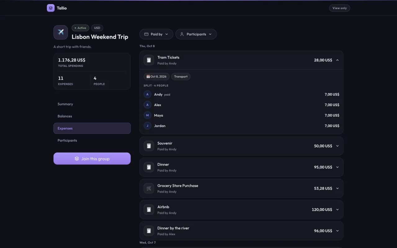Click Andy's avatar in the split list
The width and height of the screenshot is (397, 248).
[147, 94]
